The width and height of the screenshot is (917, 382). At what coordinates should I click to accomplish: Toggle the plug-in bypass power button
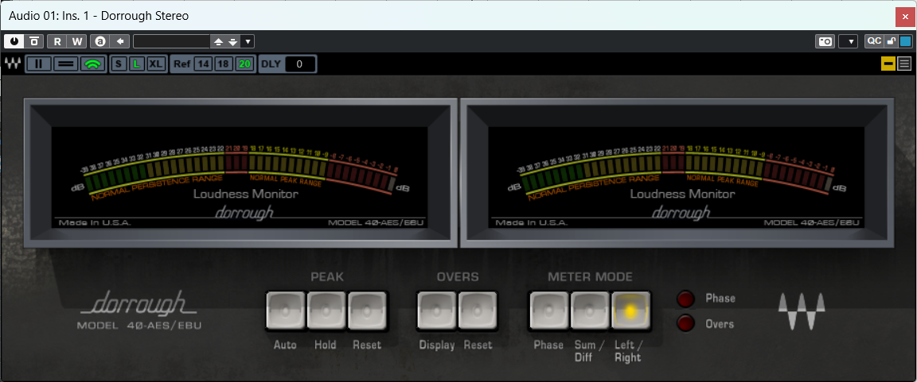click(x=14, y=41)
